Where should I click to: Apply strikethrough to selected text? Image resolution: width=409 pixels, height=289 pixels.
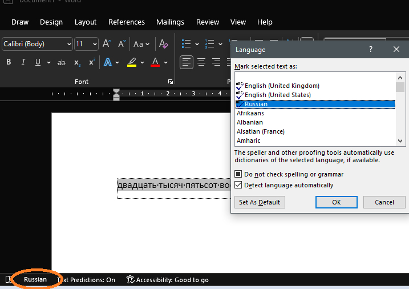point(62,62)
